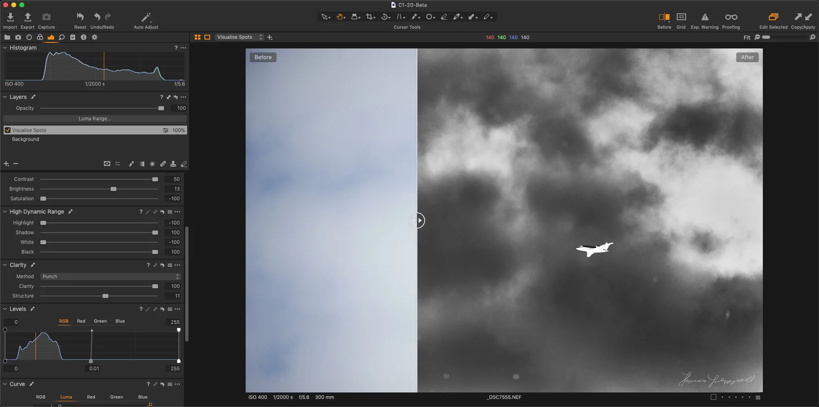This screenshot has height=407, width=819.
Task: Select the Clone stamp tool in Layers panel
Action: [x=173, y=164]
